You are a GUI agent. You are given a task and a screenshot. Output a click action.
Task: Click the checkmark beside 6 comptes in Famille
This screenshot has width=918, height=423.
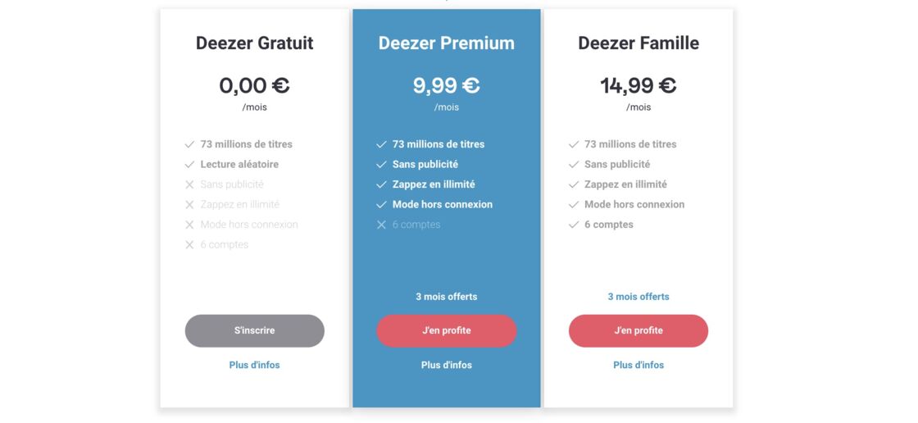[574, 225]
